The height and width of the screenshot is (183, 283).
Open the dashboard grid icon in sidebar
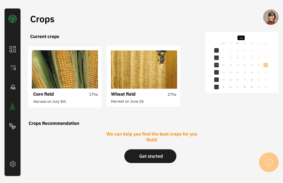[x=13, y=49]
